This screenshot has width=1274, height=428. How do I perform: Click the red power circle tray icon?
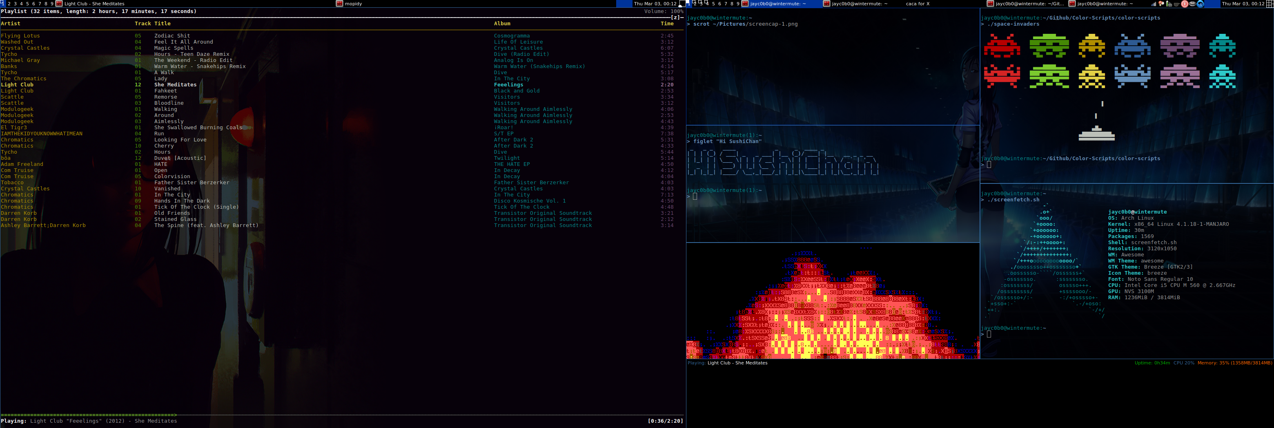point(1185,4)
